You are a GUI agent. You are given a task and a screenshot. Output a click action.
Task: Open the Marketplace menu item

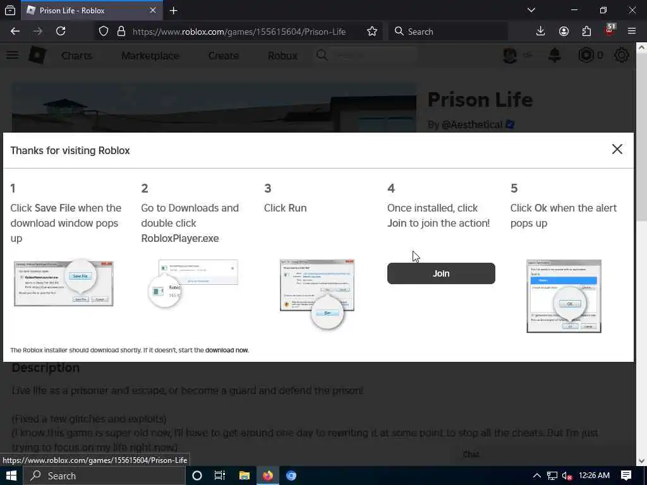pos(150,56)
